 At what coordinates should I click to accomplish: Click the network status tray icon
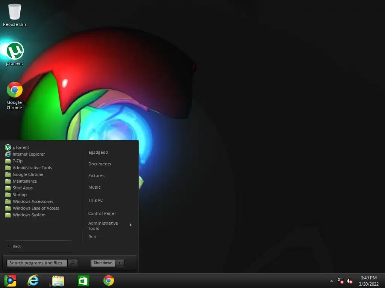click(341, 281)
